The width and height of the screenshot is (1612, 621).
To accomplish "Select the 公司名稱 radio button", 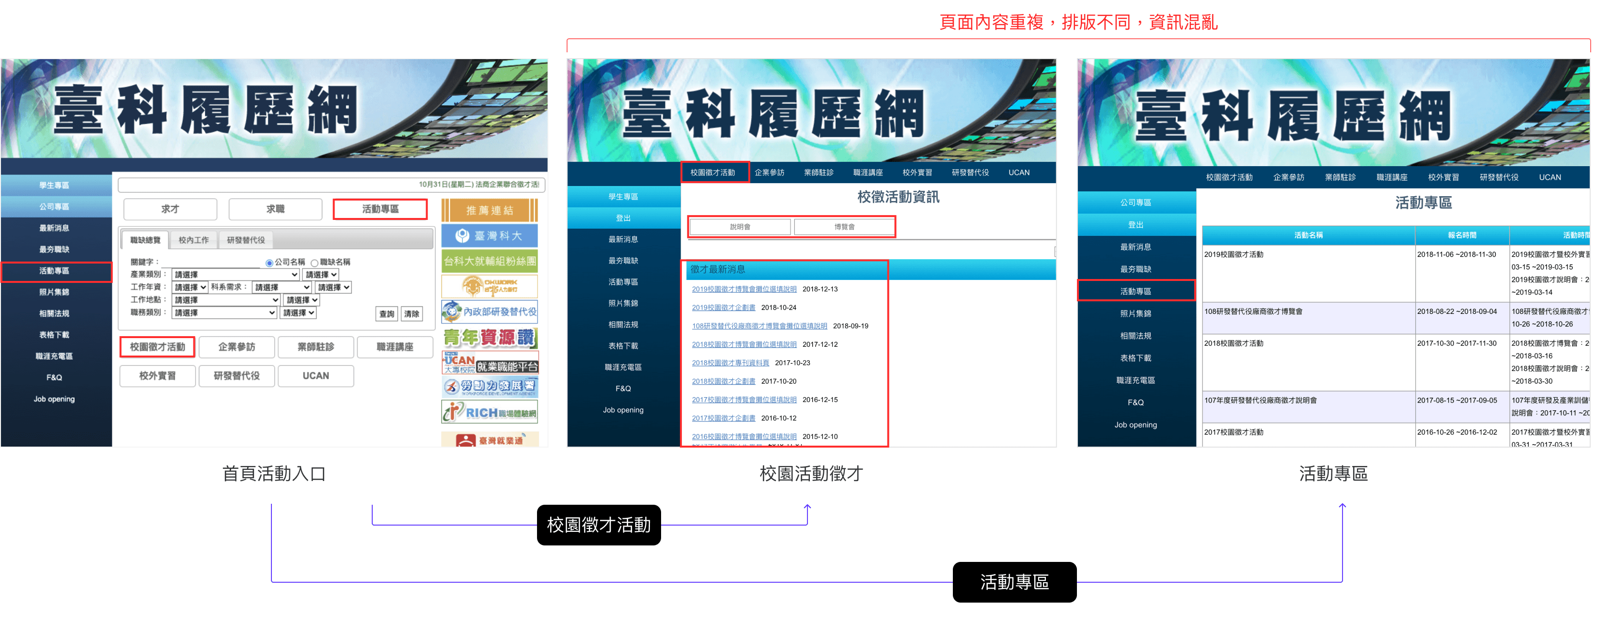I will [x=269, y=263].
